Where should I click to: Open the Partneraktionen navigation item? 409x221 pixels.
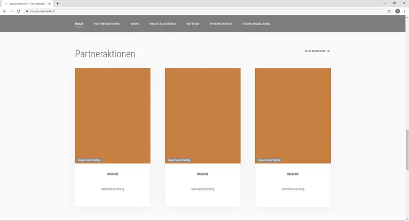tap(107, 23)
